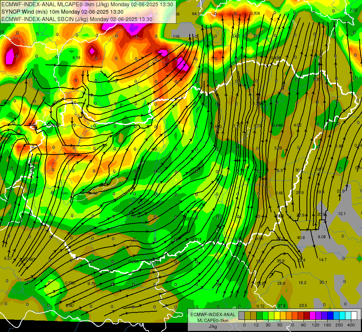
Task: Select the pure blue legend swatch
Action: [330, 316]
